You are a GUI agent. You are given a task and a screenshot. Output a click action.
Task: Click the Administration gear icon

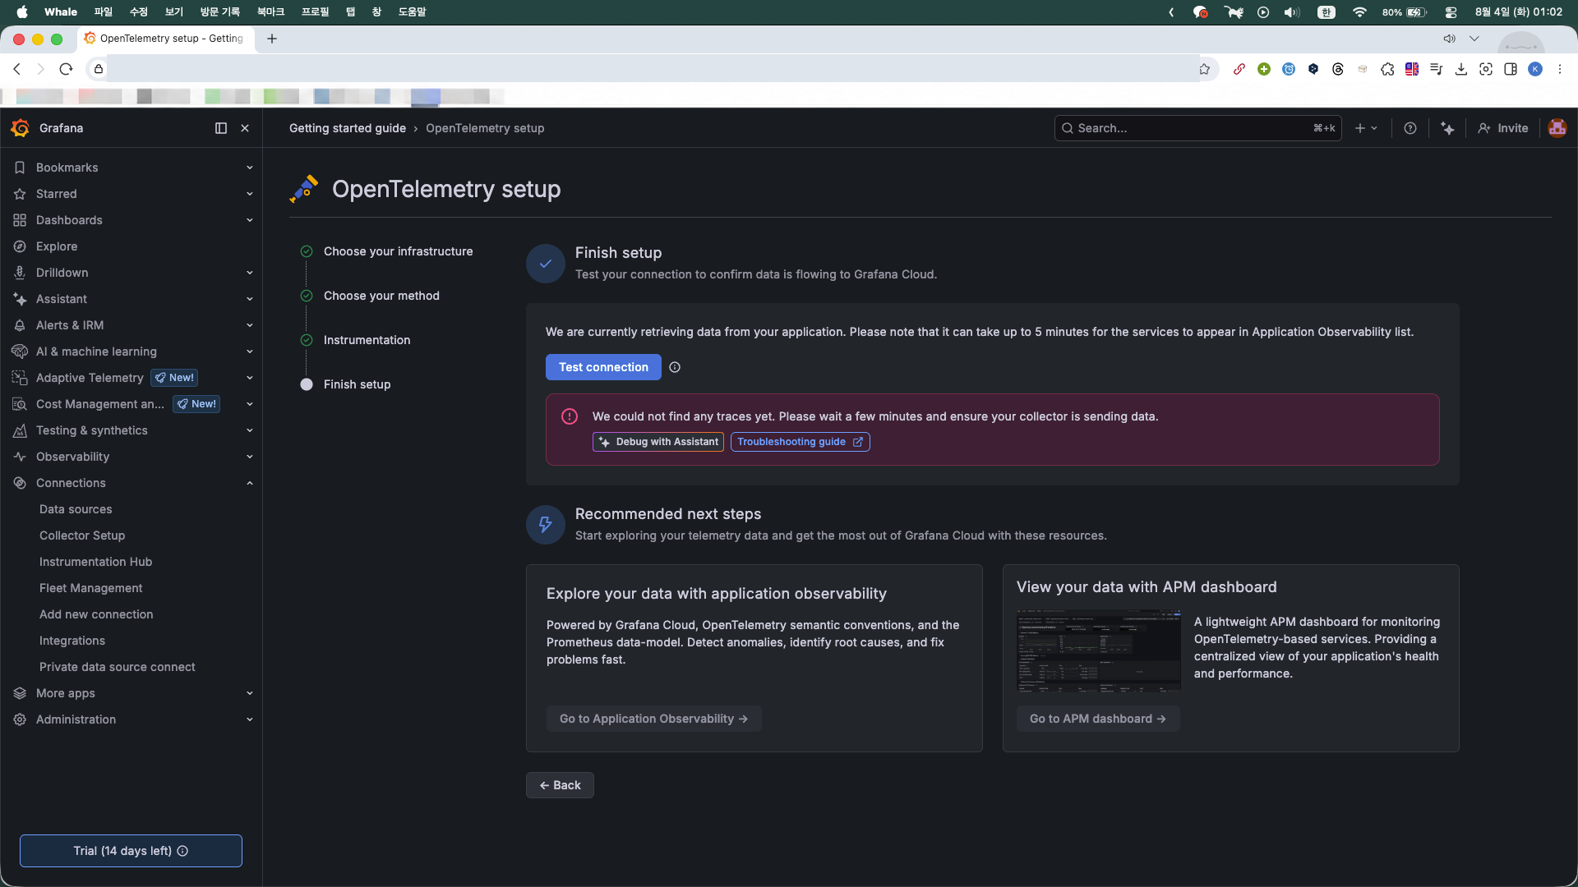(x=20, y=719)
